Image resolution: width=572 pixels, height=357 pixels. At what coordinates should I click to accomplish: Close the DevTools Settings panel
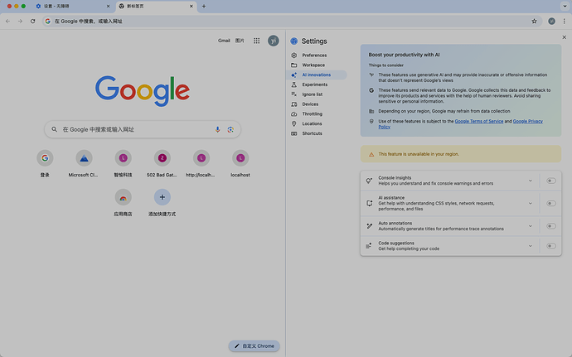[564, 37]
